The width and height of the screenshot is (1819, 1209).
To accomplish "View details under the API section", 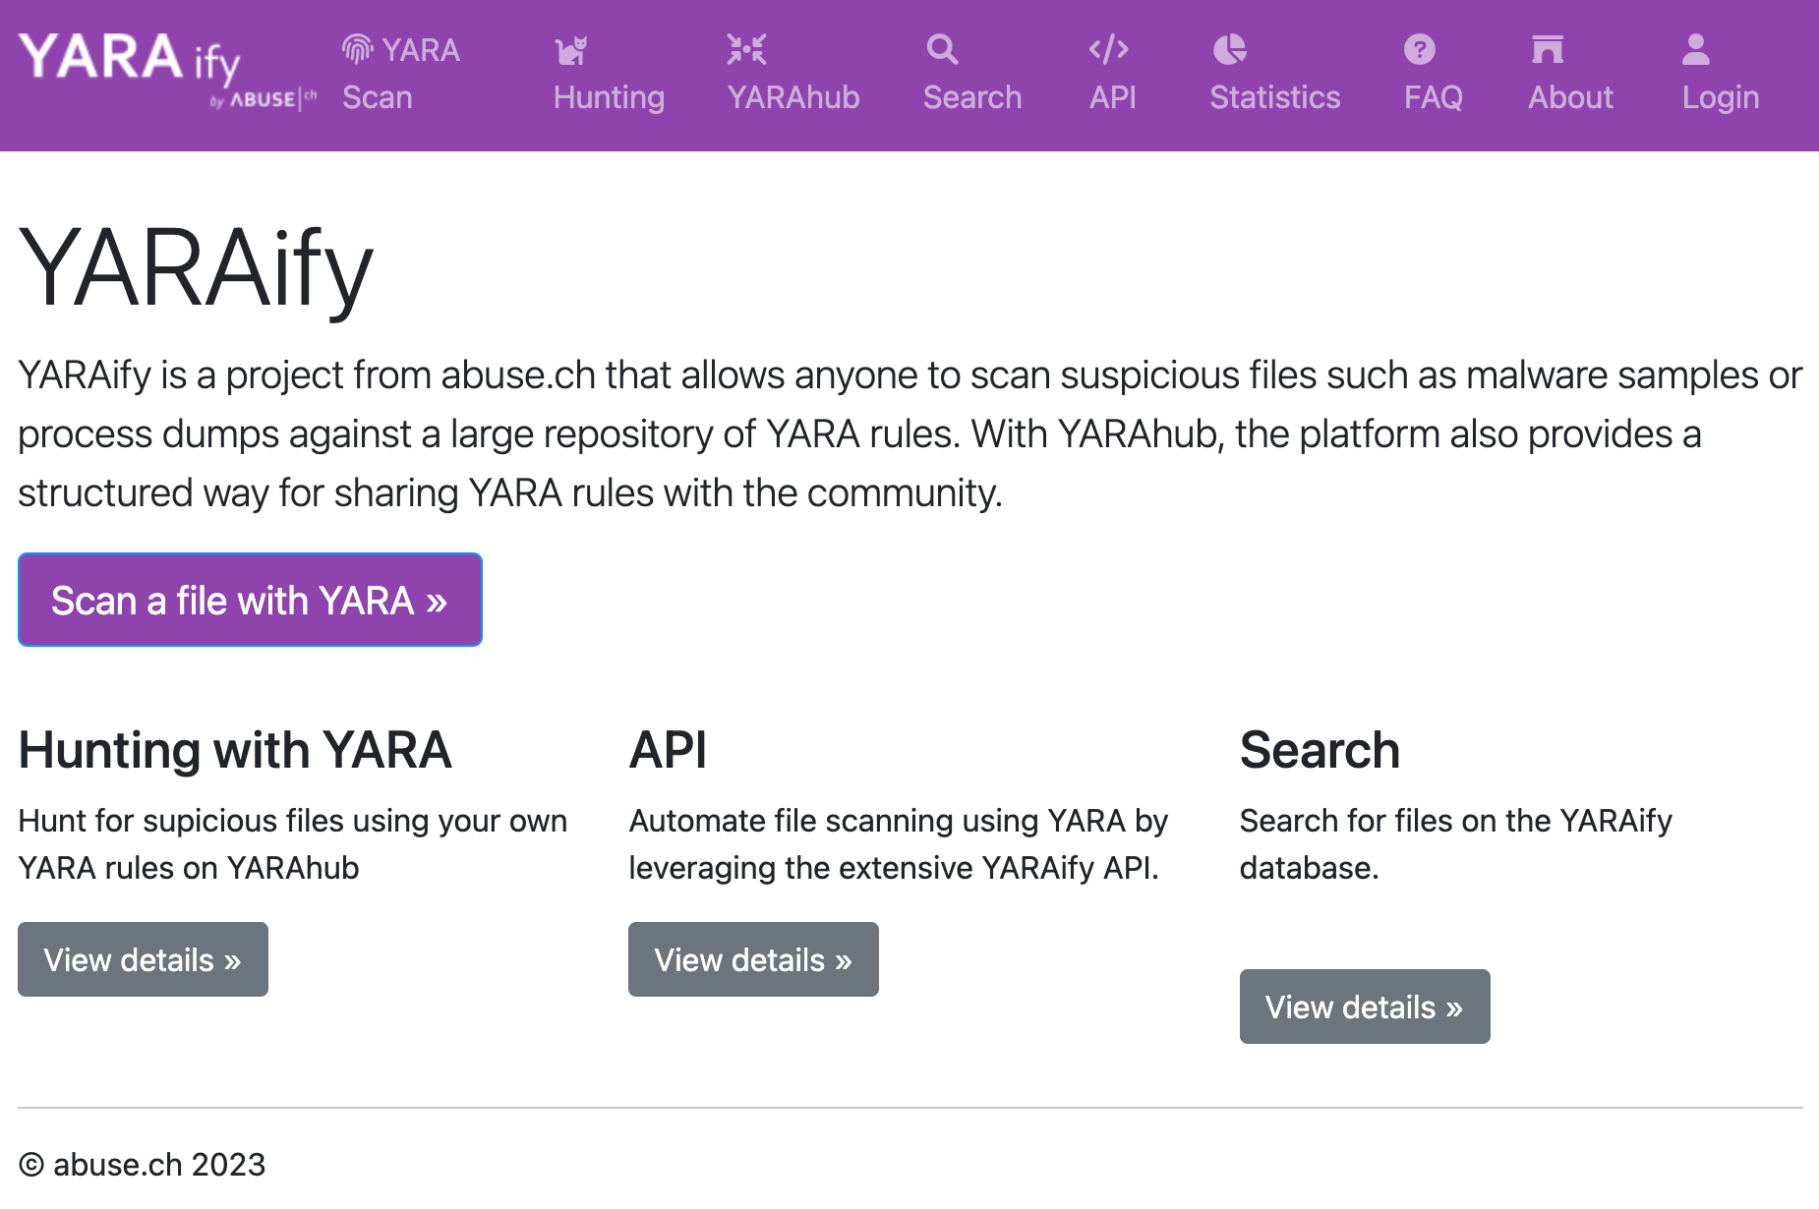I will click(753, 959).
